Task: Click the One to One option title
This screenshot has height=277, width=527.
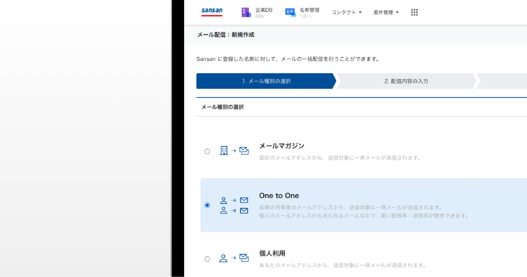Action: (279, 196)
